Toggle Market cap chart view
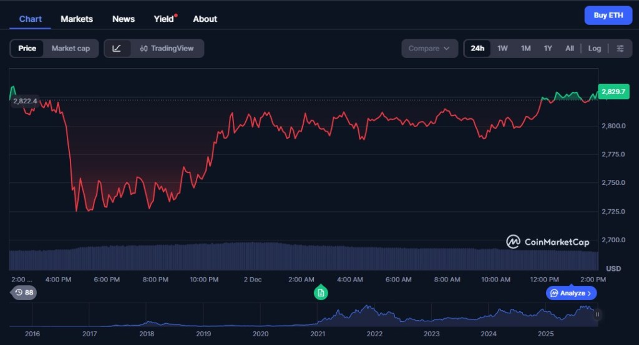 click(x=71, y=49)
